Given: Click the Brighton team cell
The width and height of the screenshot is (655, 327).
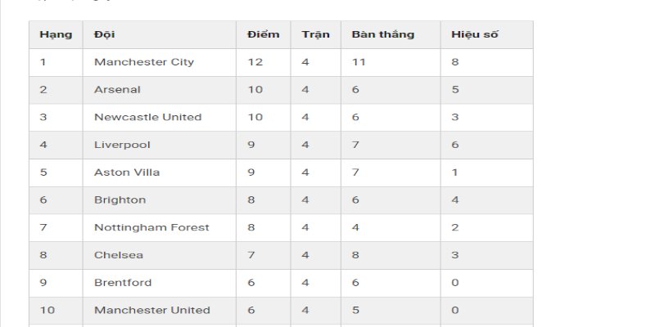Looking at the screenshot, I should coord(159,199).
